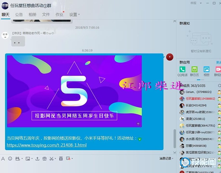This screenshot has height=173, width=221.
Task: Expand the screenshot scissors dropdown arrow
Action: tap(55, 159)
